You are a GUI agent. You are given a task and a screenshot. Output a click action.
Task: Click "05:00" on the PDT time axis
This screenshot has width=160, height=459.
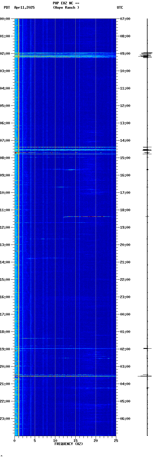5,106
